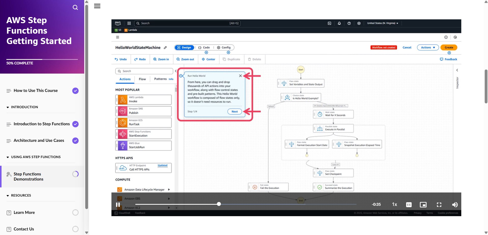Switch to the Config tab

224,48
